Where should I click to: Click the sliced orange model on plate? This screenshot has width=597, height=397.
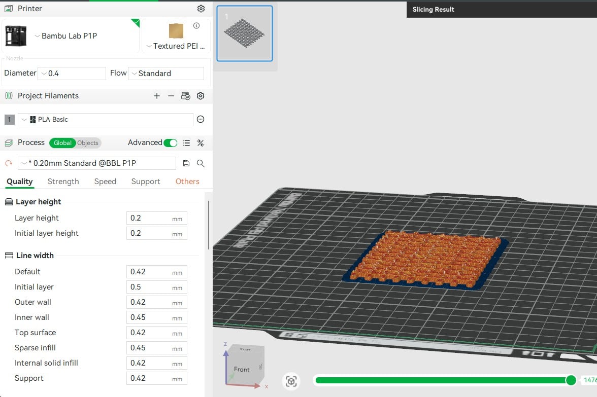(425, 261)
